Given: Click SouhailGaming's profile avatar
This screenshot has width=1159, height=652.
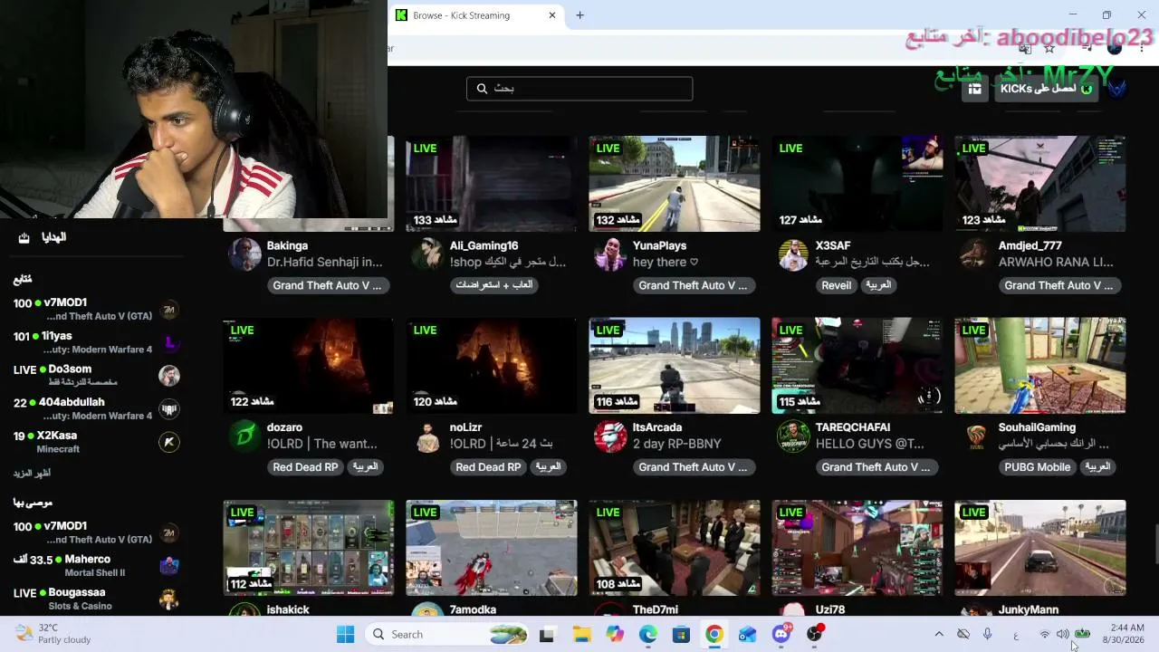Looking at the screenshot, I should (976, 436).
